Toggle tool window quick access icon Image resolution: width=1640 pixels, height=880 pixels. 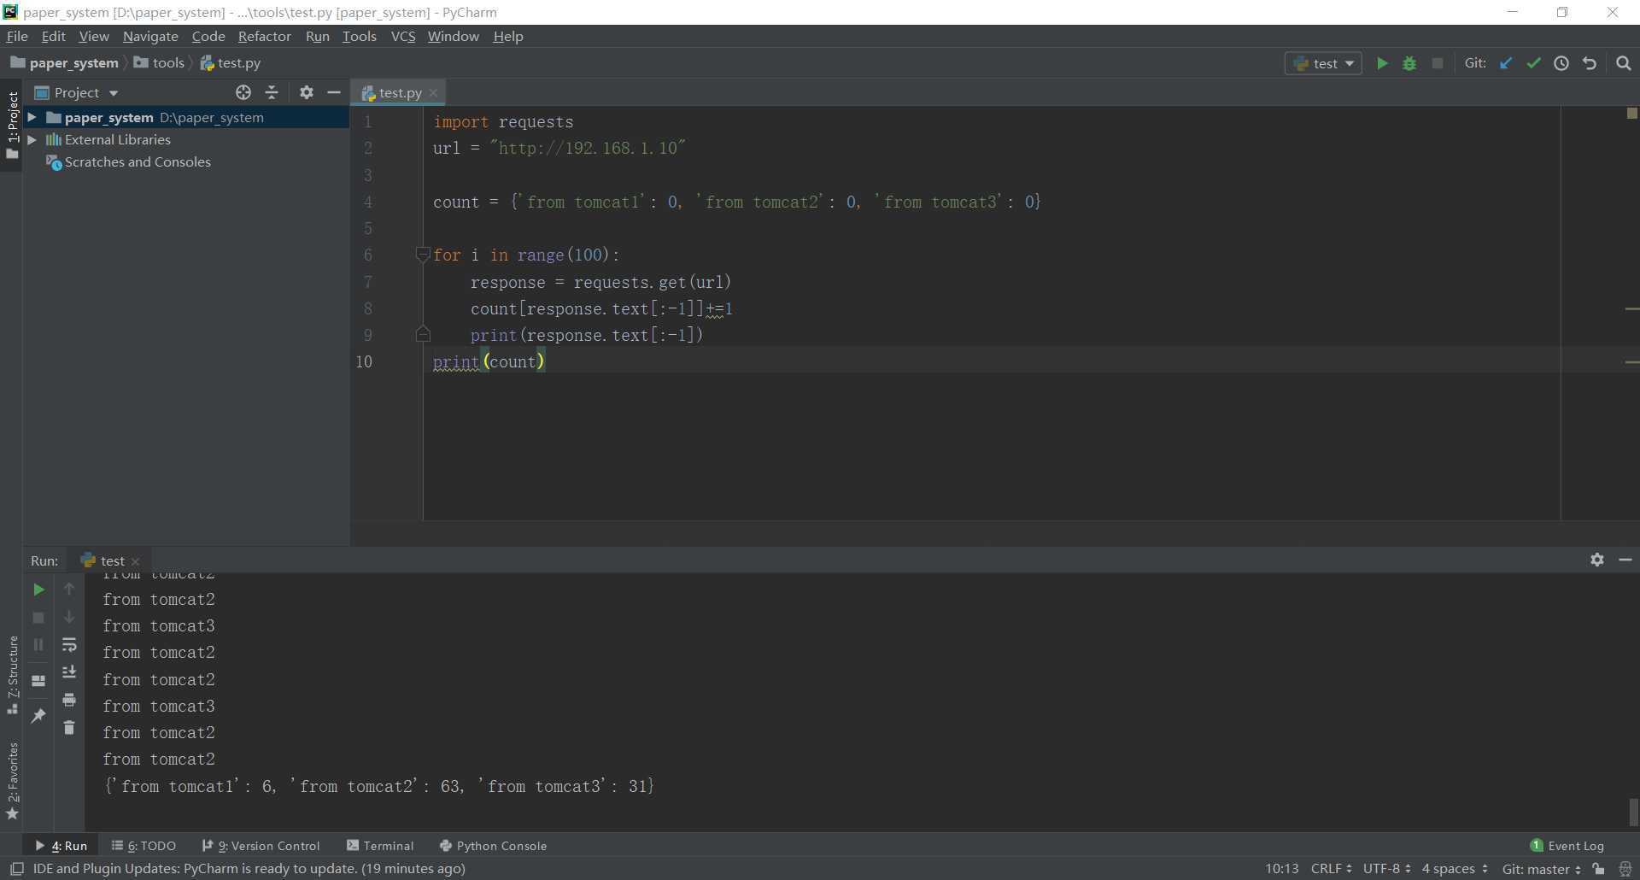click(16, 869)
